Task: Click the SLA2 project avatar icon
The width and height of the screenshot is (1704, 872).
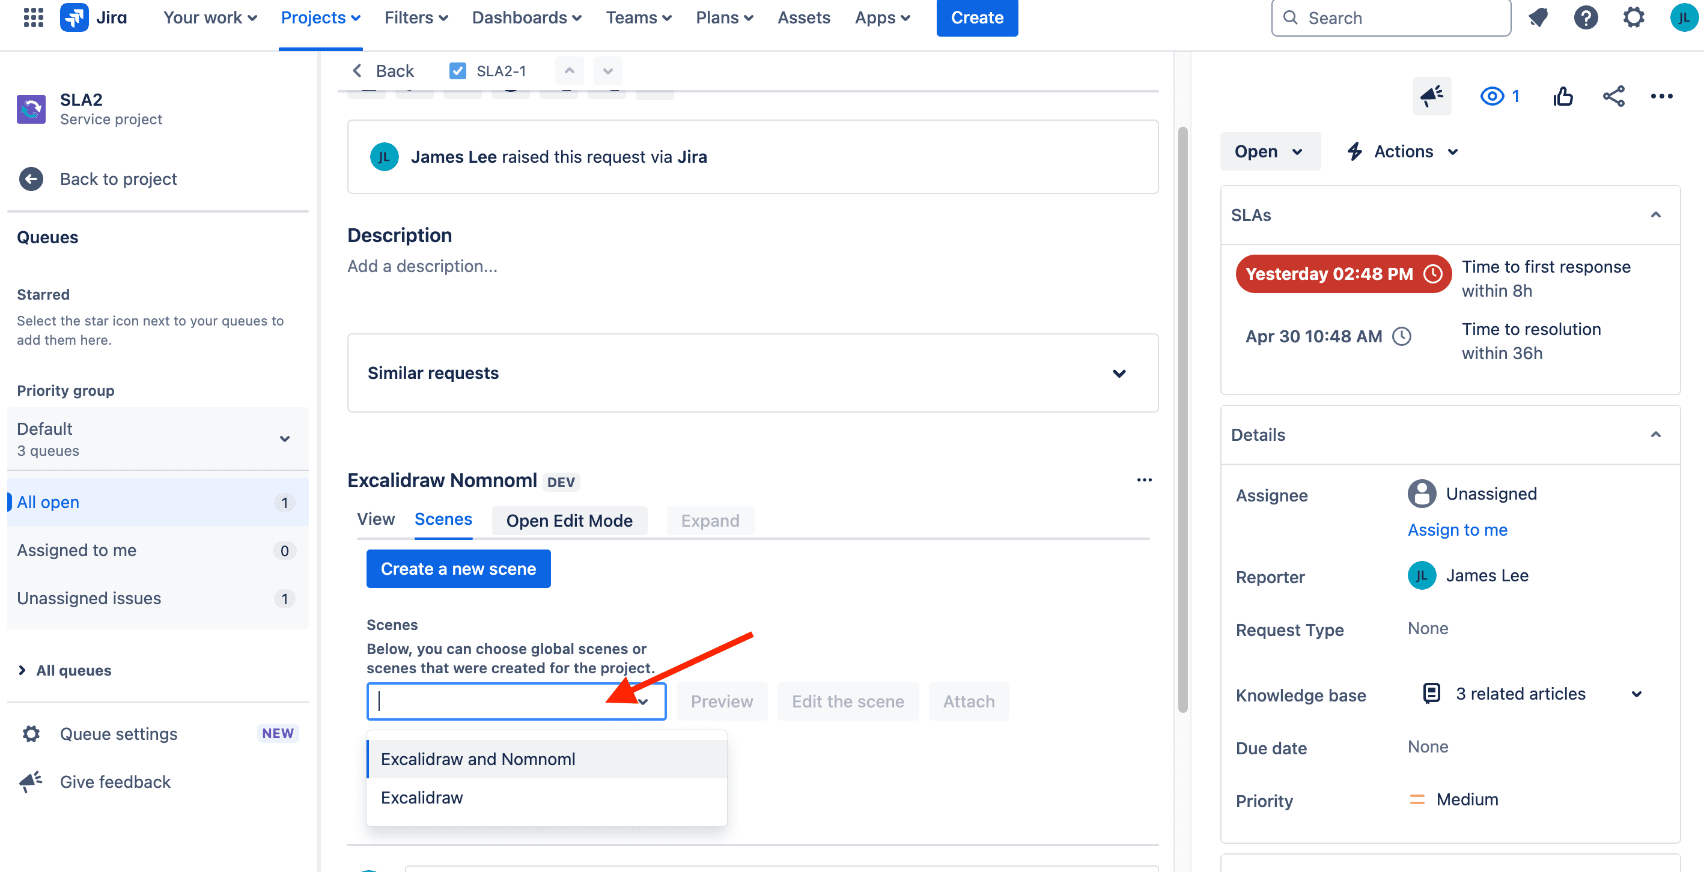Action: (x=31, y=109)
